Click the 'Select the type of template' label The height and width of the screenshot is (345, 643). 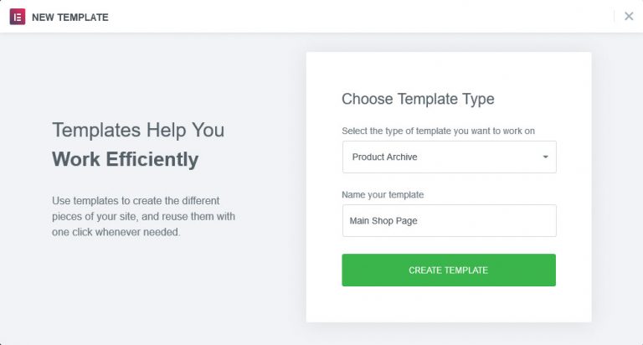[x=438, y=131]
